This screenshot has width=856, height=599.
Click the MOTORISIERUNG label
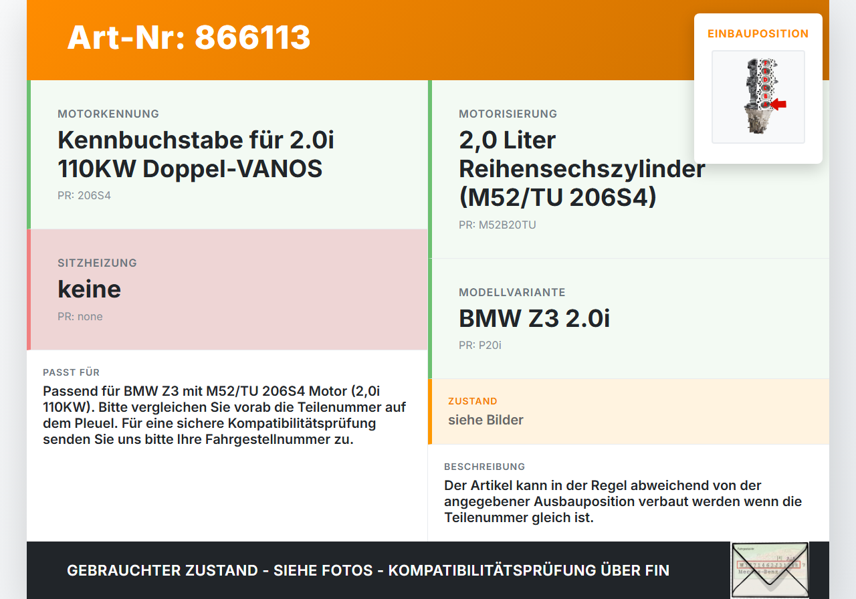(508, 114)
